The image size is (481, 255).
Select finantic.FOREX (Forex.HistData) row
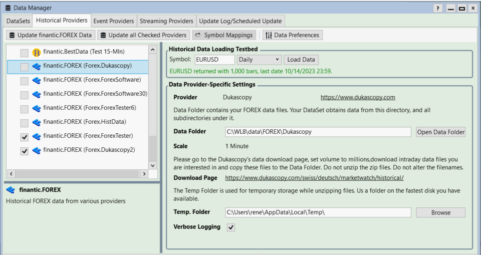pos(78,122)
